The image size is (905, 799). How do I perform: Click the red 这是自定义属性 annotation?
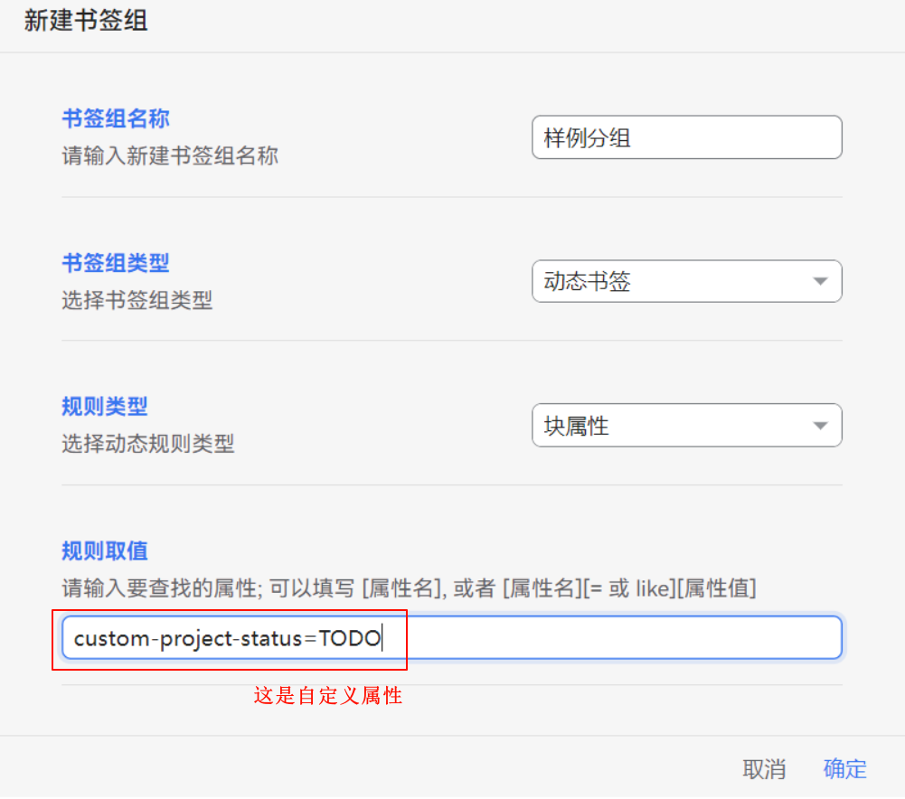[x=327, y=696]
